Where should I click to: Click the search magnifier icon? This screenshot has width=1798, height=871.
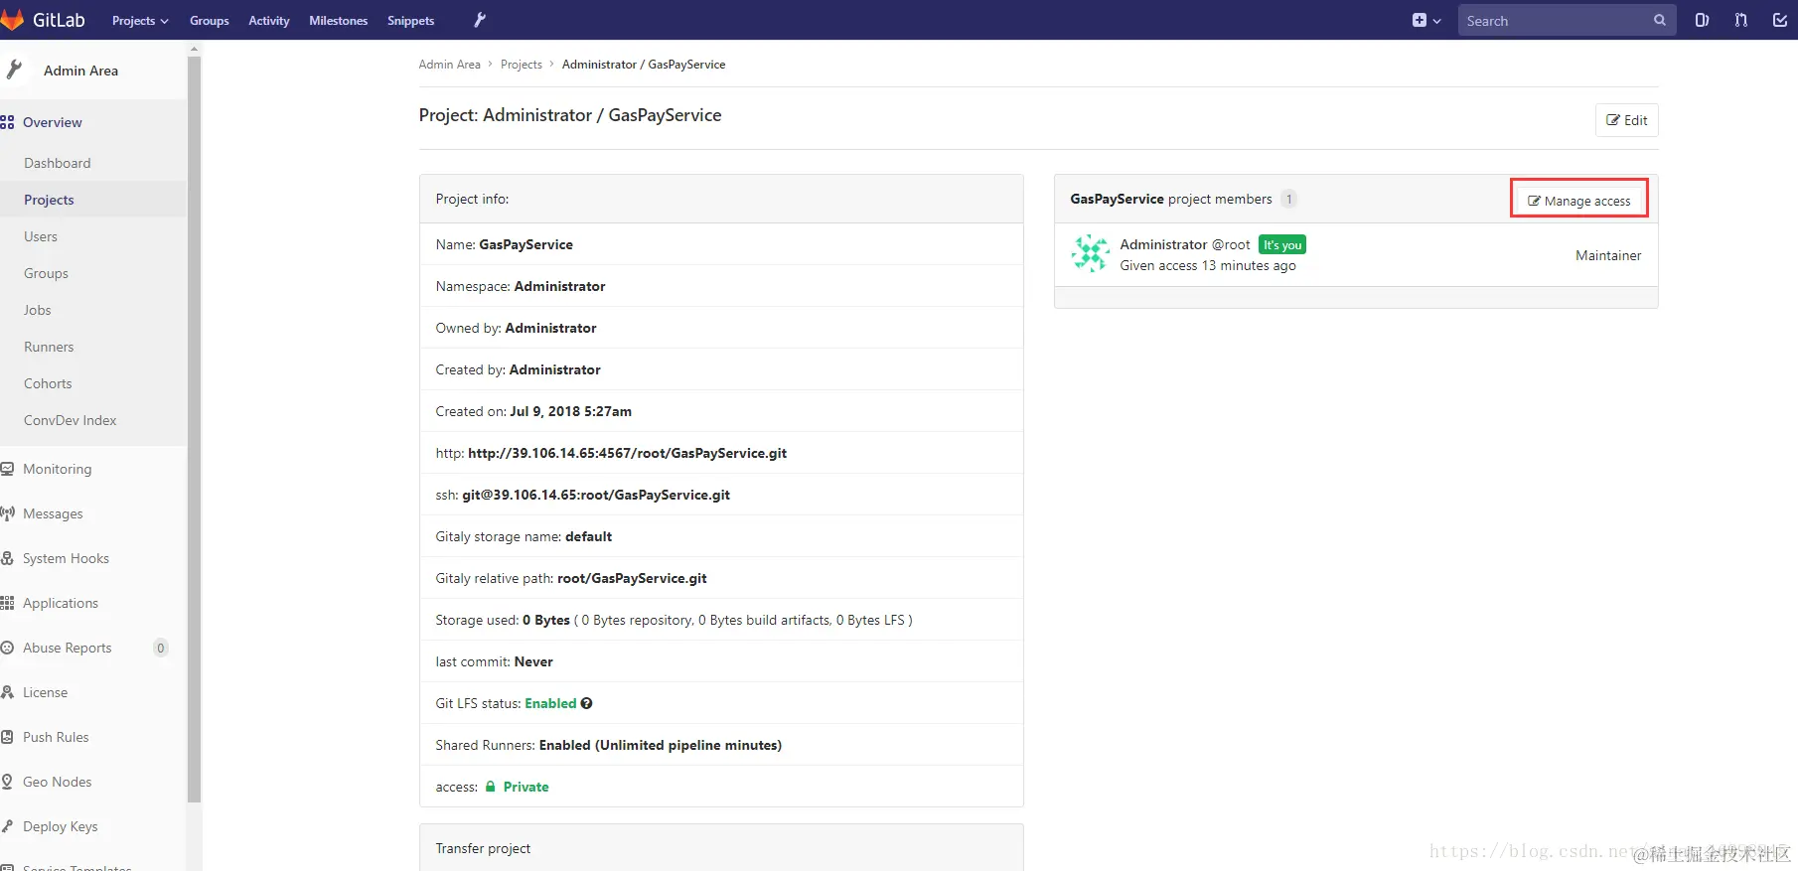1659,20
